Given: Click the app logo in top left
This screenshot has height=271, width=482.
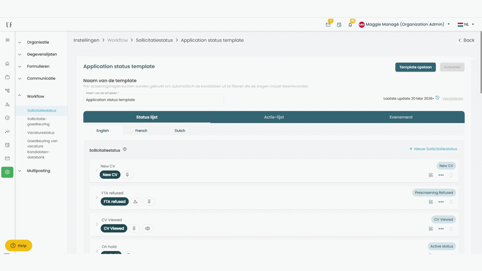Looking at the screenshot, I should (x=9, y=24).
